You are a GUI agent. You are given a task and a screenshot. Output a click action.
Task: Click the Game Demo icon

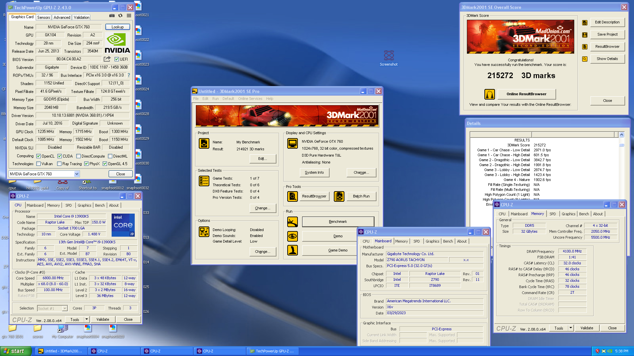(x=293, y=250)
